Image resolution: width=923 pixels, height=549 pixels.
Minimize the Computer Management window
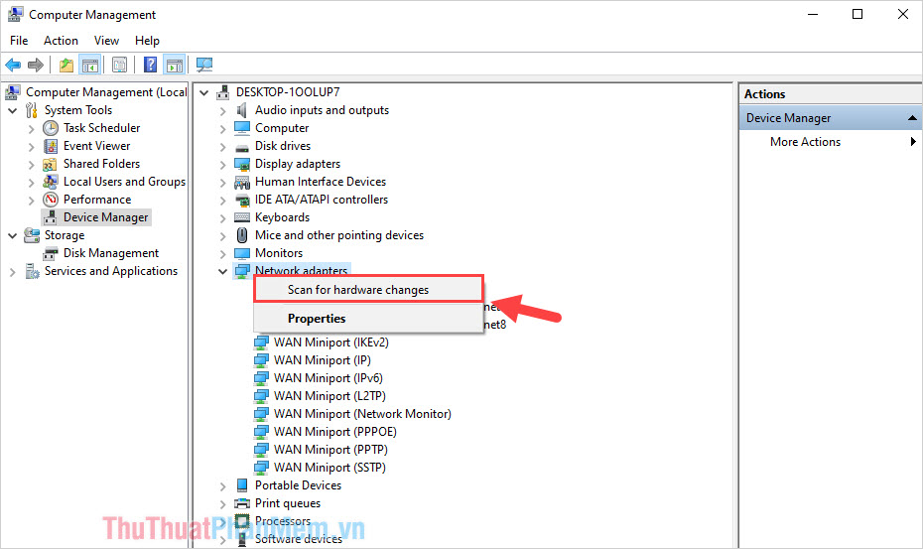coord(813,14)
